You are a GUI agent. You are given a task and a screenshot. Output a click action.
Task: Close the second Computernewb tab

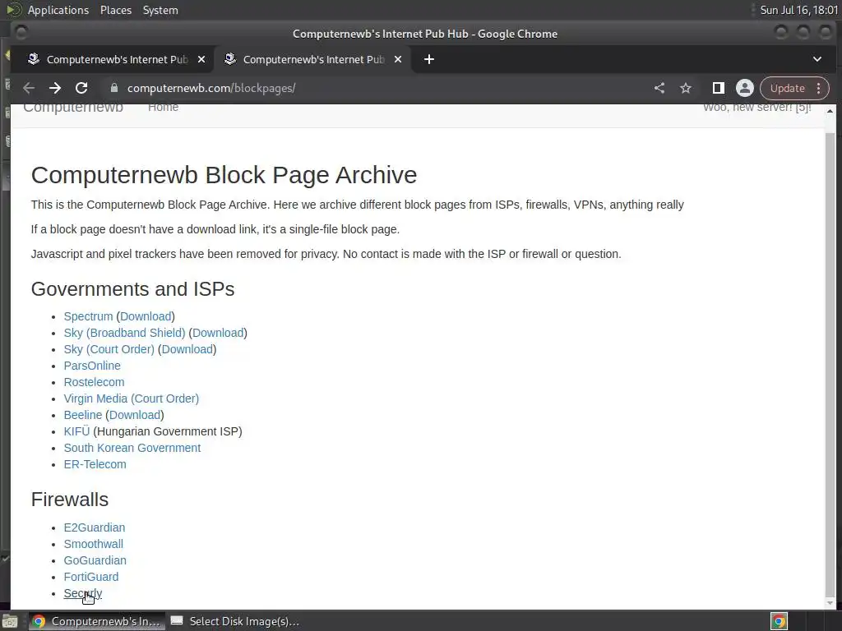(398, 59)
